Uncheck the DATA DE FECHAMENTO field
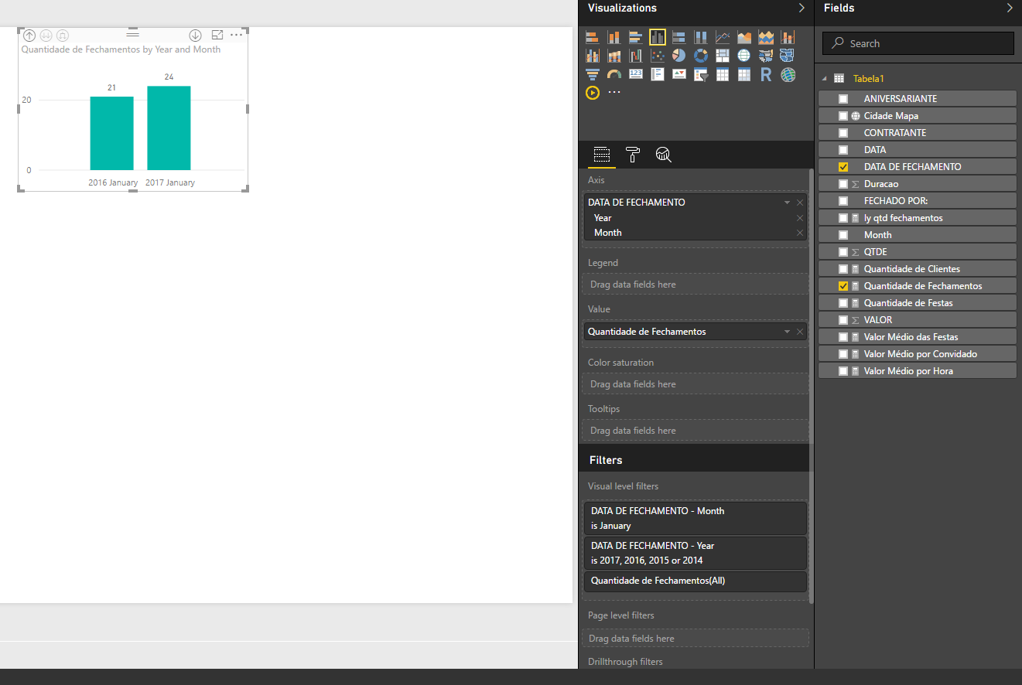Image resolution: width=1022 pixels, height=685 pixels. pos(843,167)
